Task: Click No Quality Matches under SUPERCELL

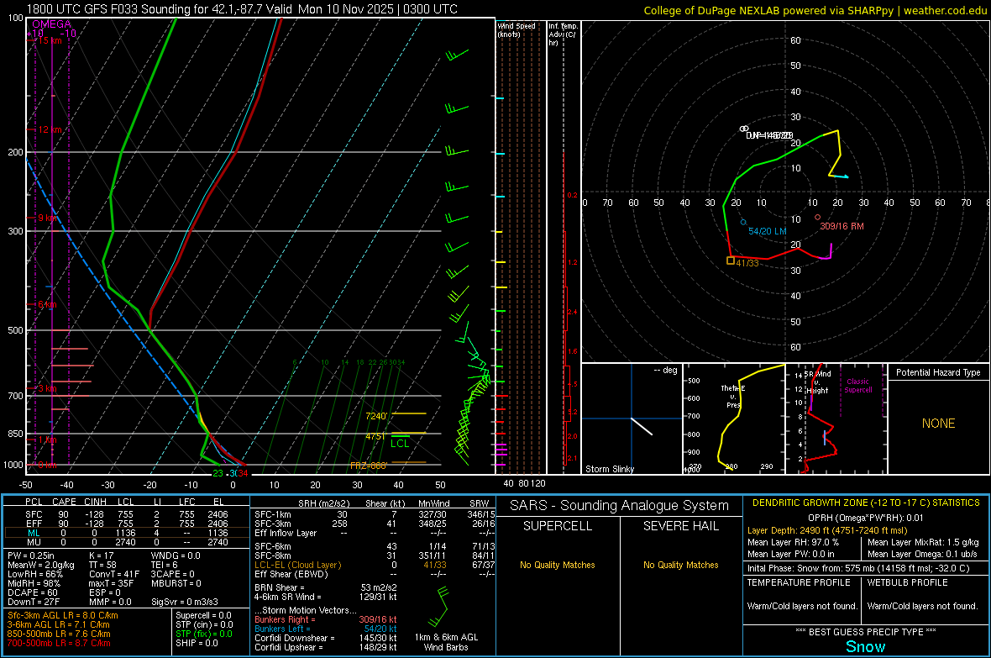Action: click(x=558, y=565)
